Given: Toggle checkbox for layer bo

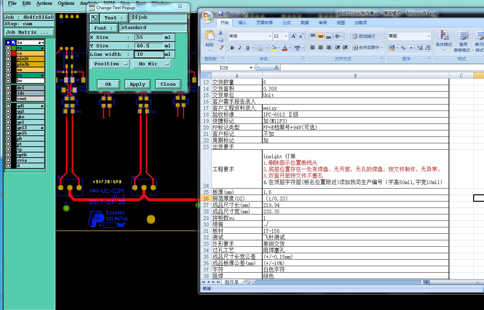Looking at the screenshot, I should (x=8, y=81).
